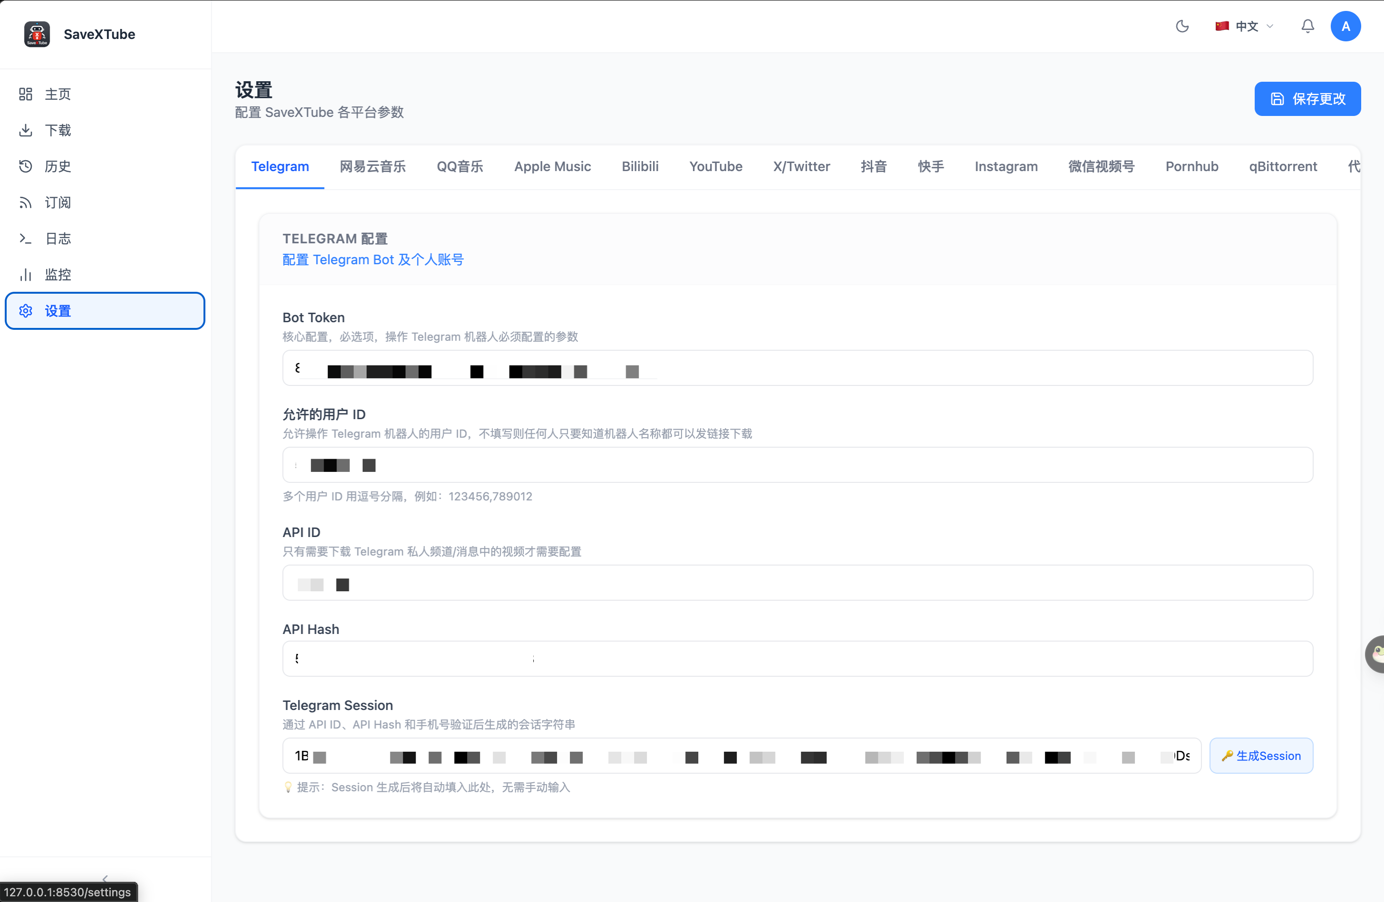Click the TELEGRAM 配置 section title
Viewport: 1384px width, 902px height.
coord(335,239)
